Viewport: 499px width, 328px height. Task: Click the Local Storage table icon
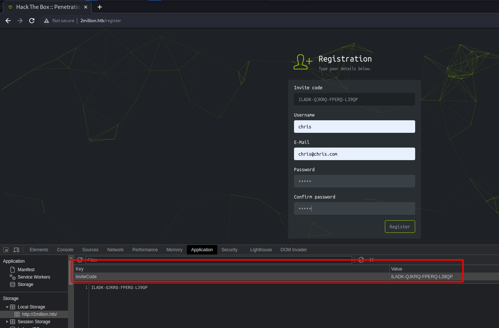(x=13, y=307)
